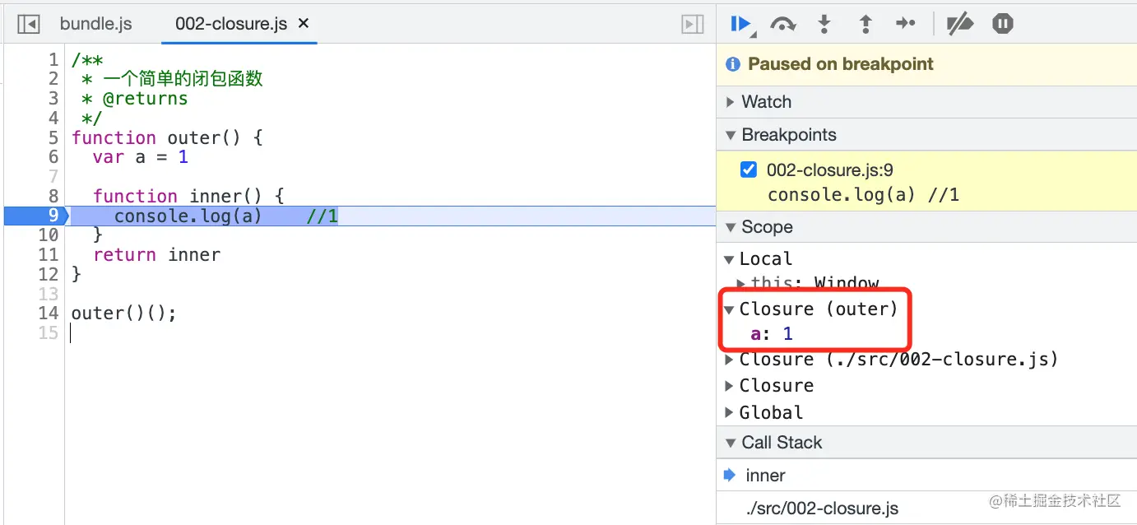Collapse the Breakpoints section
The image size is (1137, 525).
click(926, 135)
